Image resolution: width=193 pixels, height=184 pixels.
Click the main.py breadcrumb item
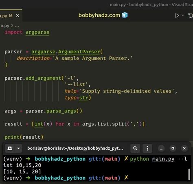5,26
